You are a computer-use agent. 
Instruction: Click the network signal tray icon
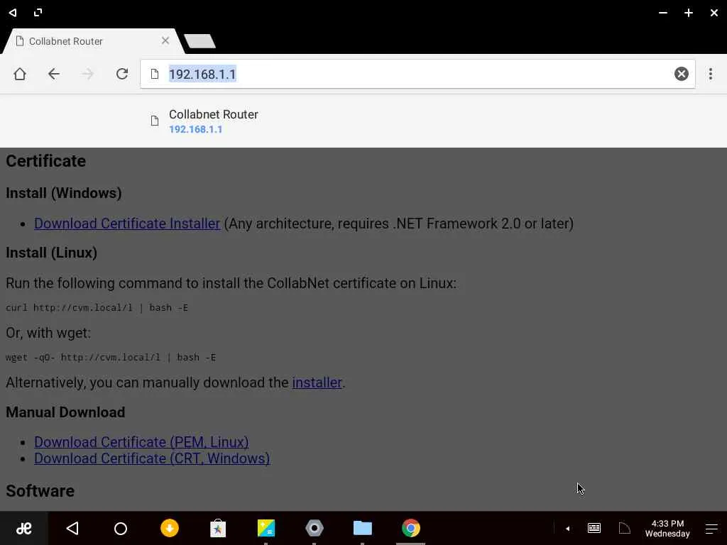point(625,528)
